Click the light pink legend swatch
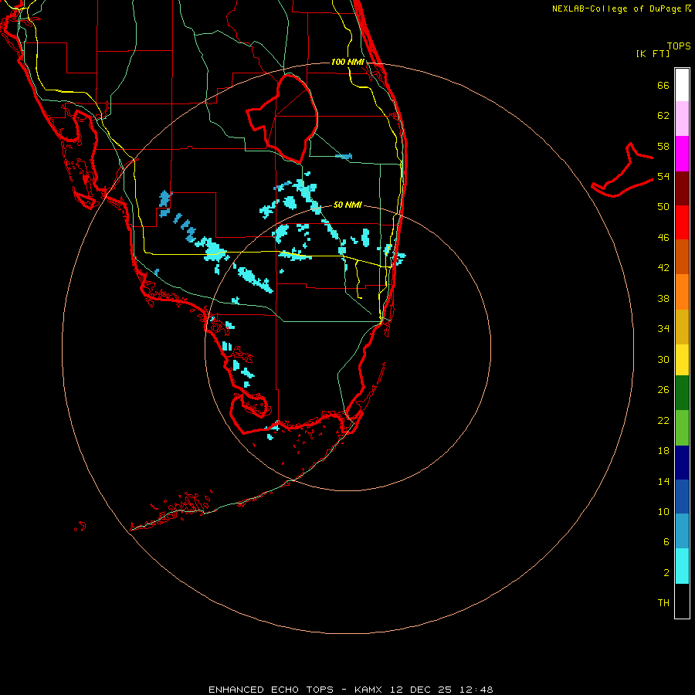Image resolution: width=695 pixels, height=695 pixels. click(682, 118)
